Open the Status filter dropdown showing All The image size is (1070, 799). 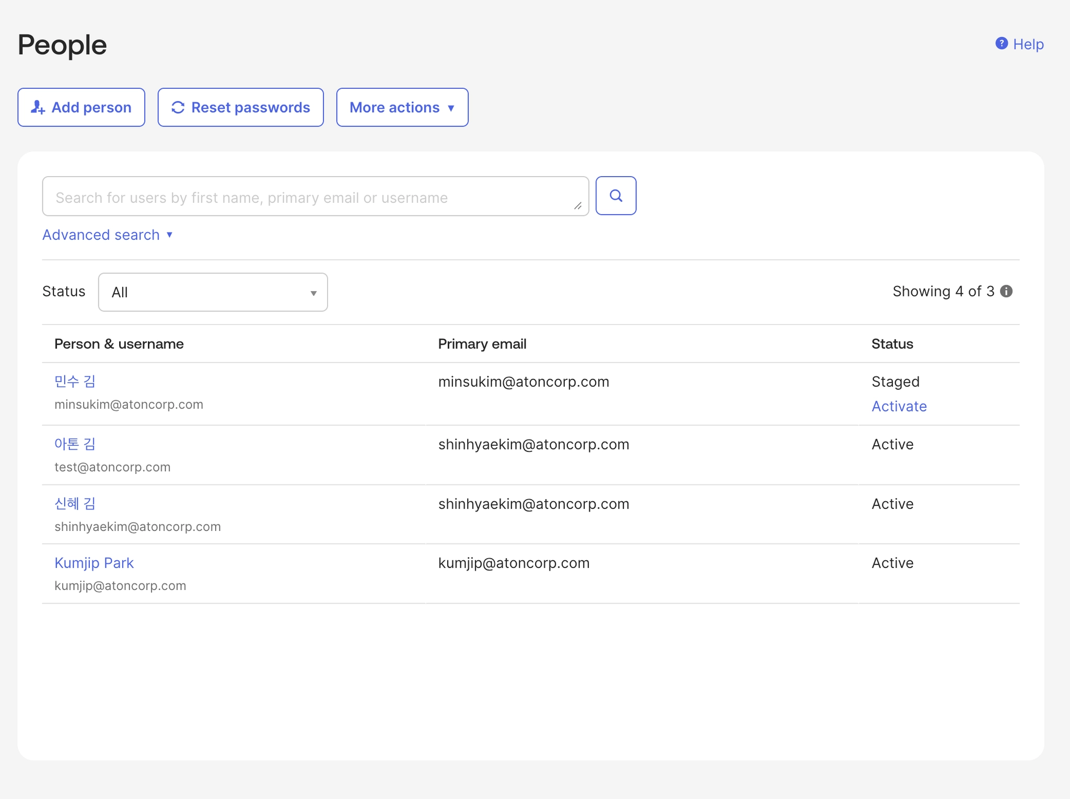(213, 292)
